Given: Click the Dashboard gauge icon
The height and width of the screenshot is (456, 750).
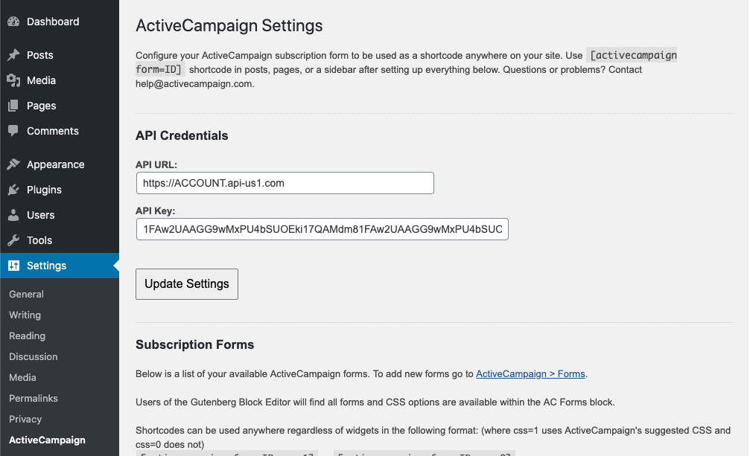Looking at the screenshot, I should (13, 22).
